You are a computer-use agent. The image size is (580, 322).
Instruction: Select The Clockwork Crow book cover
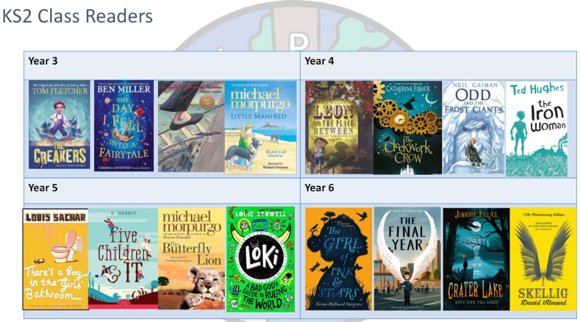tap(408, 127)
